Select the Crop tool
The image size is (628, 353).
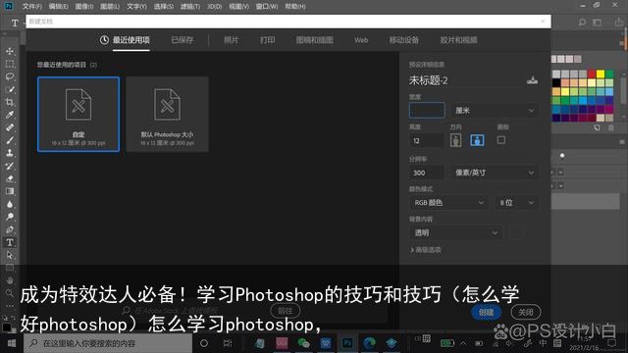pyautogui.click(x=10, y=102)
